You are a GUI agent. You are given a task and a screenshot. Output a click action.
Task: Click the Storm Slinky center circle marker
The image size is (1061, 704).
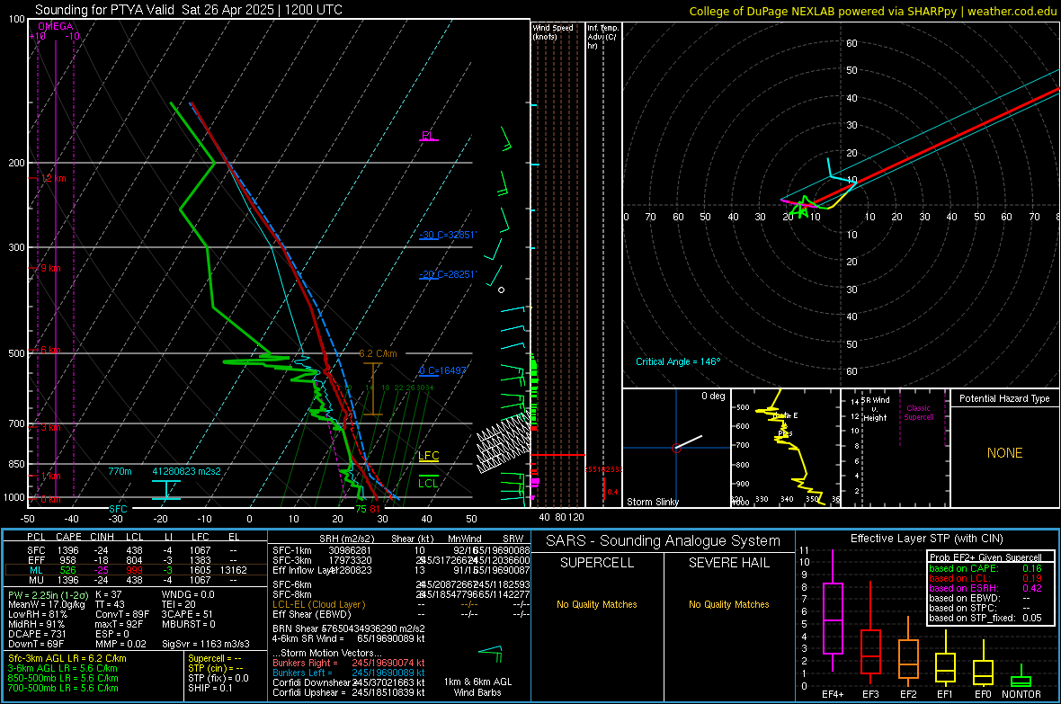pos(676,448)
